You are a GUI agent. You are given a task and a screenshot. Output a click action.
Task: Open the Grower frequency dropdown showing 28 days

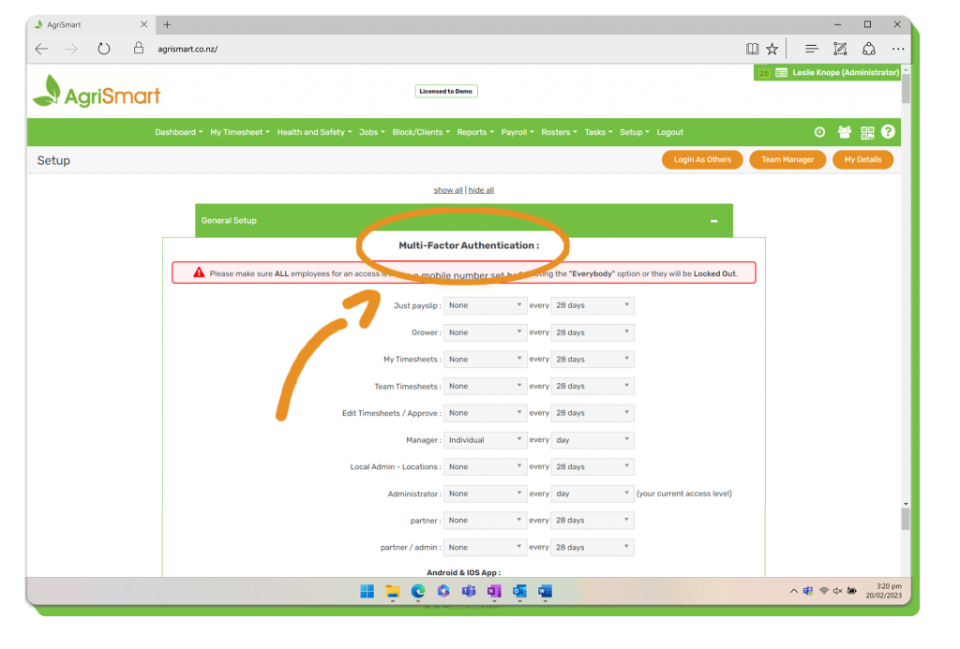tap(592, 332)
